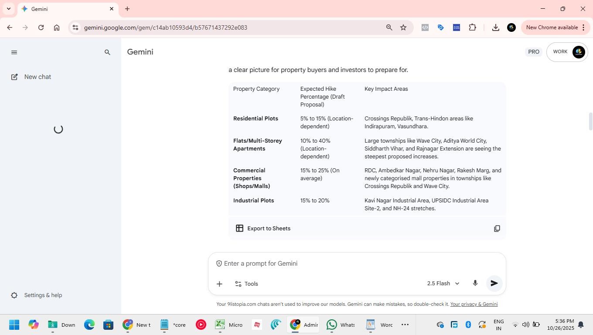
Task: Click the Key Impact Areas column header
Action: point(386,89)
